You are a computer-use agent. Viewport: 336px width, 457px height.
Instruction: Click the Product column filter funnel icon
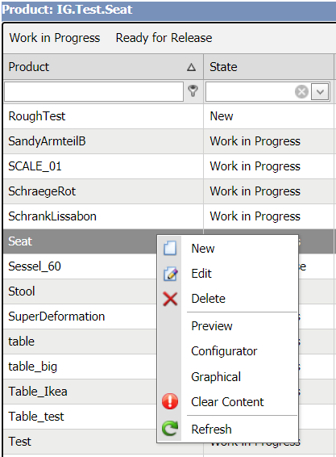[x=193, y=91]
